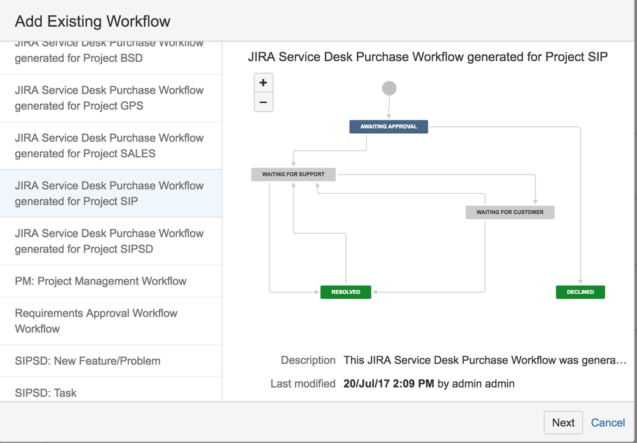The image size is (637, 443).
Task: Select the green Declined status node
Action: (x=580, y=292)
